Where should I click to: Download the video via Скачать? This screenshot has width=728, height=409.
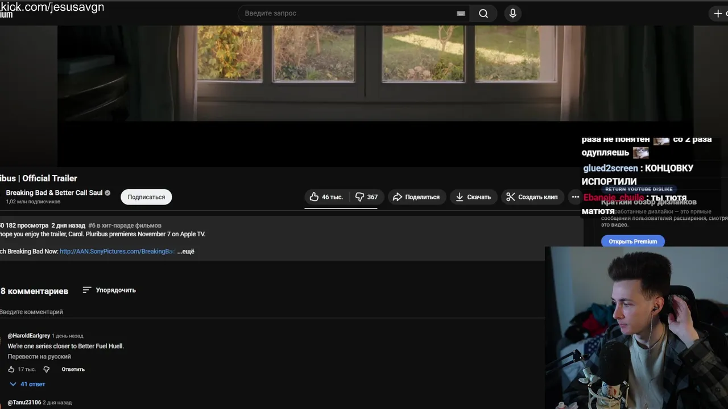(473, 197)
